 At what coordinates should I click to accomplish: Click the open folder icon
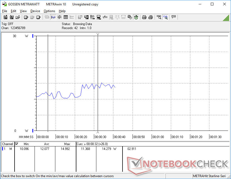point(18,17)
